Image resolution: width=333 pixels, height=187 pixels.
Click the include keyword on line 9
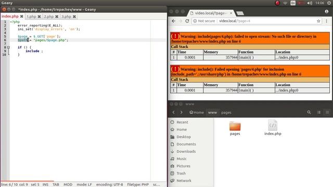point(32,51)
